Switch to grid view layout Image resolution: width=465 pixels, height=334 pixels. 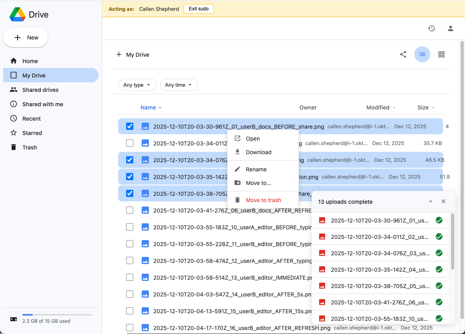pyautogui.click(x=441, y=54)
